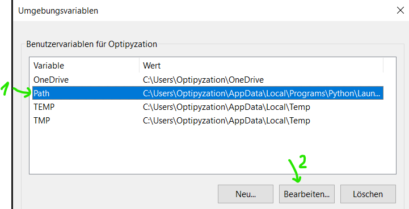Click the TEMP row's Local\Temp value
The height and width of the screenshot is (209, 409).
point(226,107)
